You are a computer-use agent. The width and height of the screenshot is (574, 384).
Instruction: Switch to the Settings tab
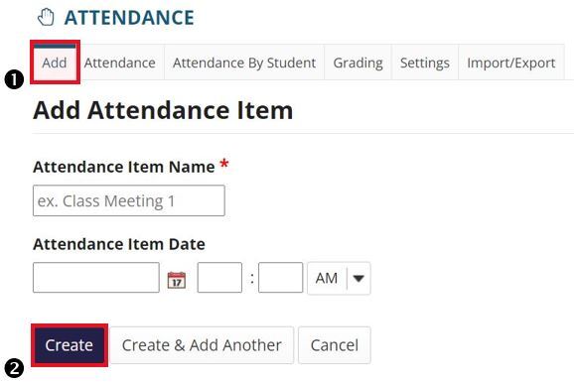point(425,63)
